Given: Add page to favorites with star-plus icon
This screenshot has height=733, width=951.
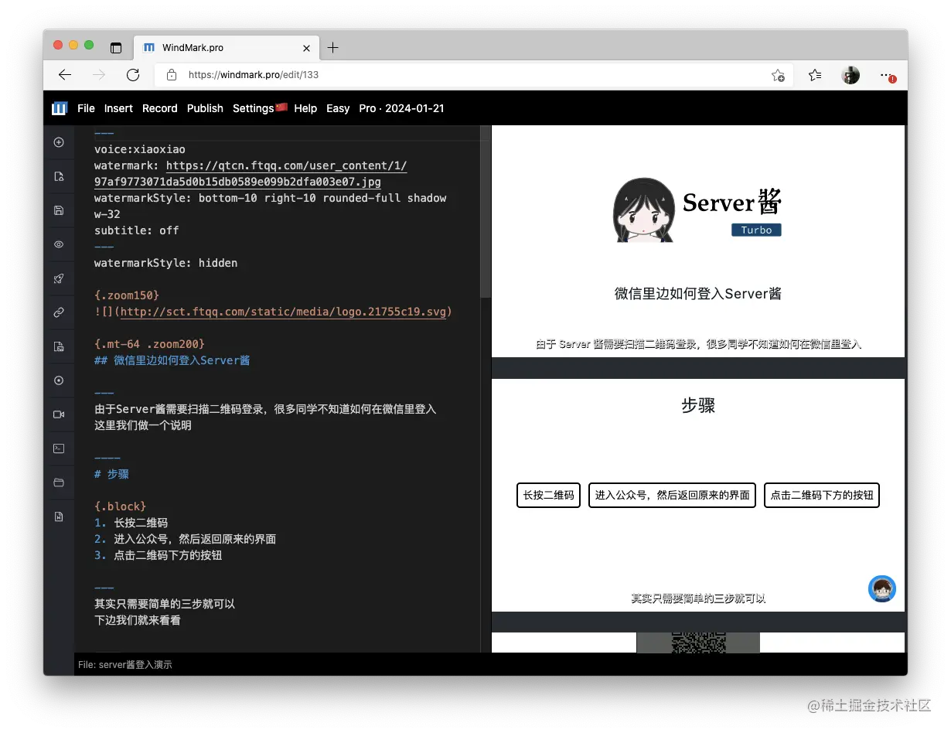Looking at the screenshot, I should point(778,75).
